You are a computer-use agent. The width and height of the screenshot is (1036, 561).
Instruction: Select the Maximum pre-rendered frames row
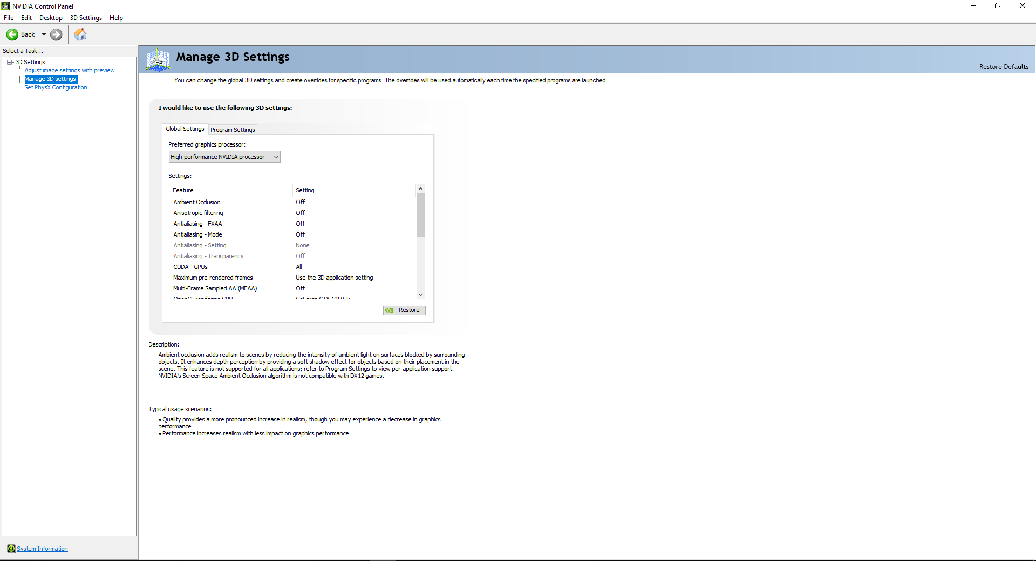coord(293,278)
